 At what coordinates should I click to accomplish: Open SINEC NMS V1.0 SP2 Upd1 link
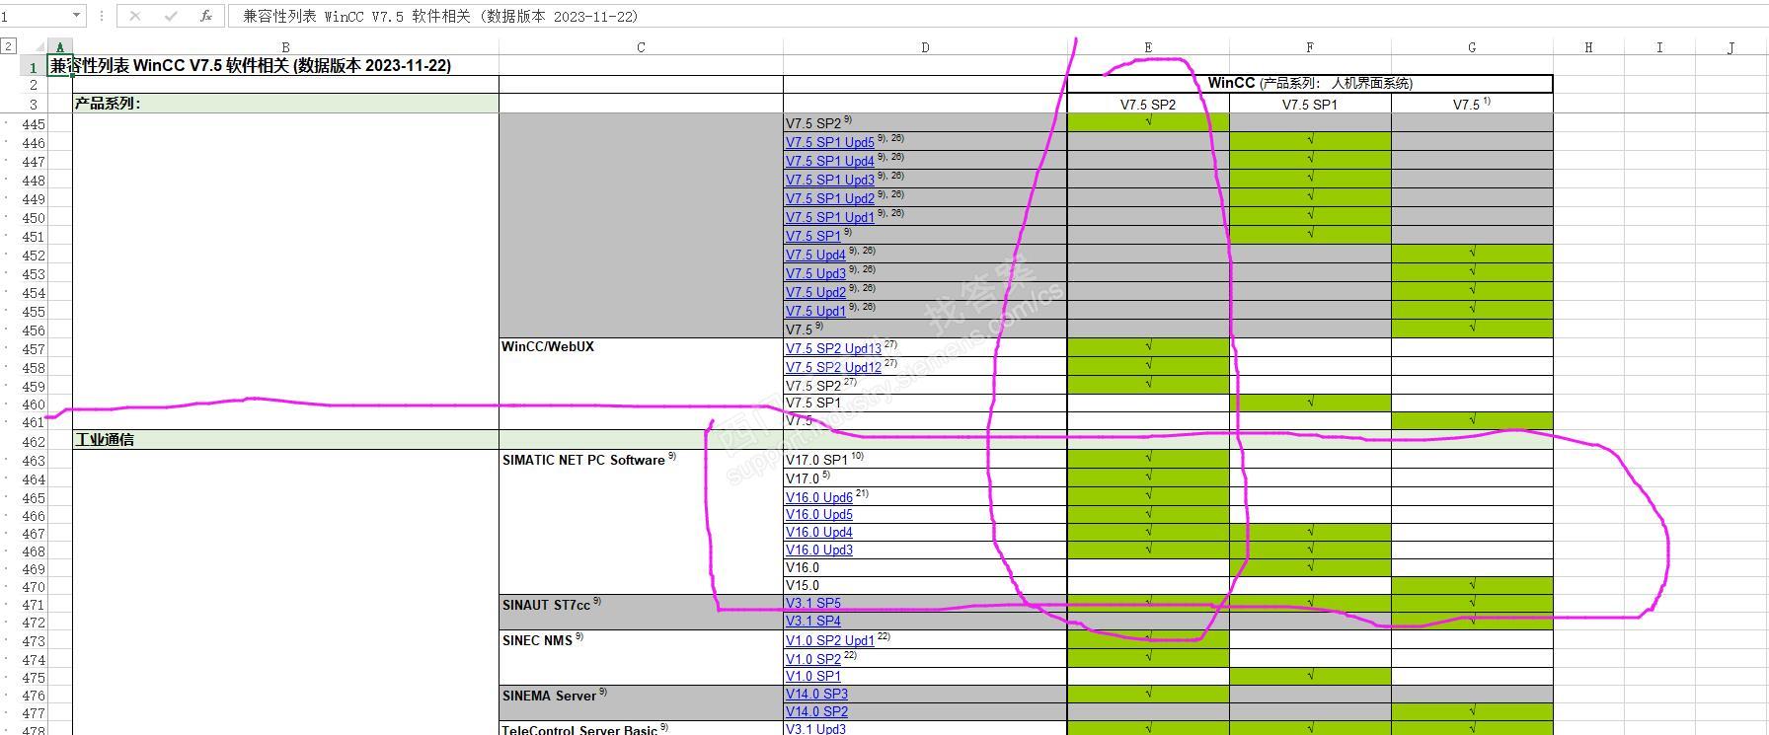pos(830,640)
